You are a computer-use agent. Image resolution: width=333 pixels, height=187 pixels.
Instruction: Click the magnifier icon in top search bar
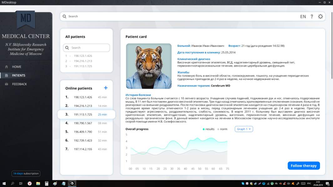tap(64, 17)
